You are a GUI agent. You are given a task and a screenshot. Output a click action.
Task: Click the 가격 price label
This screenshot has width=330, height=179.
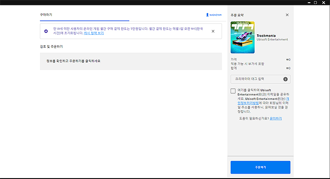coord(234,60)
